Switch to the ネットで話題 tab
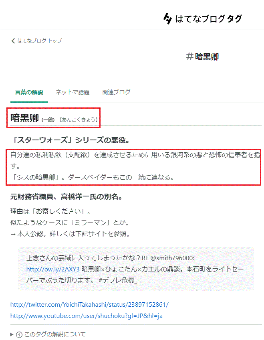This screenshot has height=340, width=264. pyautogui.click(x=73, y=92)
